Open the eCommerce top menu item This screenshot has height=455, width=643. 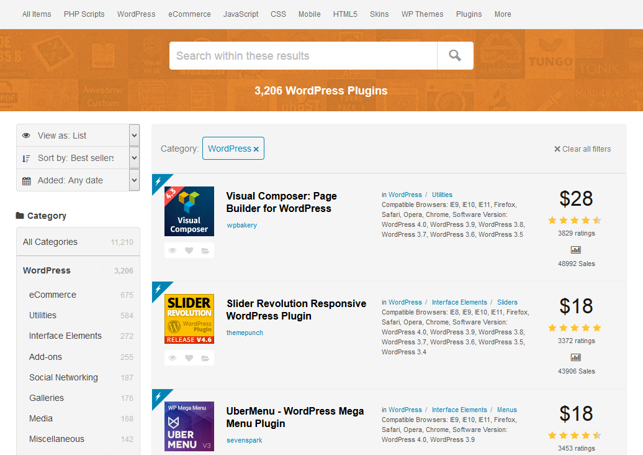point(189,14)
